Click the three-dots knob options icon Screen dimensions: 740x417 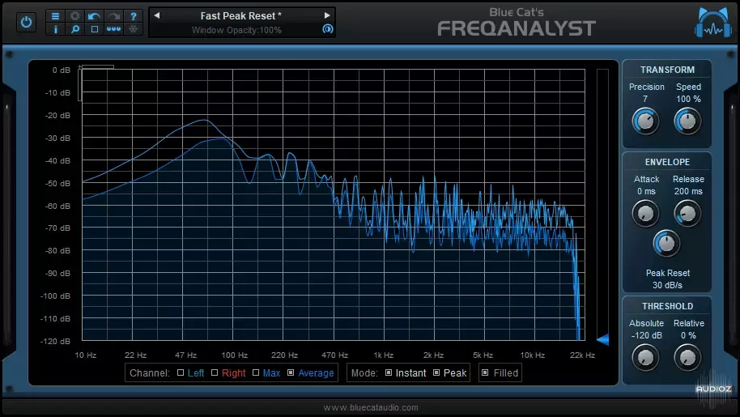click(113, 29)
